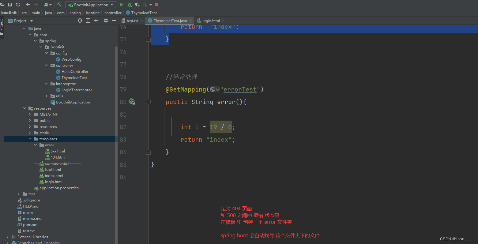Viewport: 478px width, 244px height.
Task: Open the 404.html file
Action: coord(58,157)
